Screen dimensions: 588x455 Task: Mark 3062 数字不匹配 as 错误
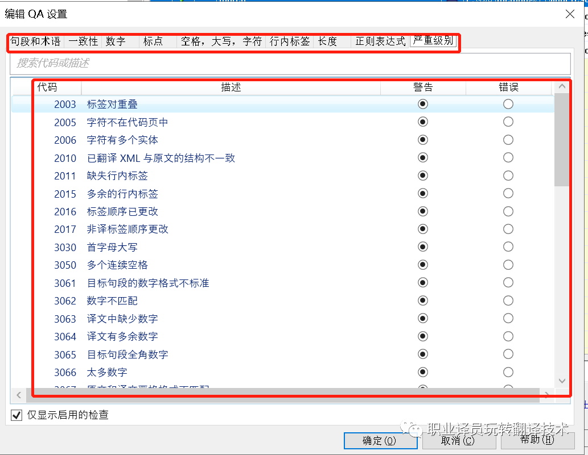[508, 300]
